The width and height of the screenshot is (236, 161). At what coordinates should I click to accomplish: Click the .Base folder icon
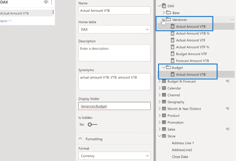[x=168, y=12]
